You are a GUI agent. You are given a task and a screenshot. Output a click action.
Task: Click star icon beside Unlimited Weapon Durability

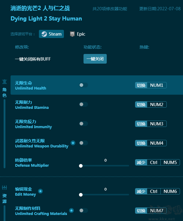[73, 143]
